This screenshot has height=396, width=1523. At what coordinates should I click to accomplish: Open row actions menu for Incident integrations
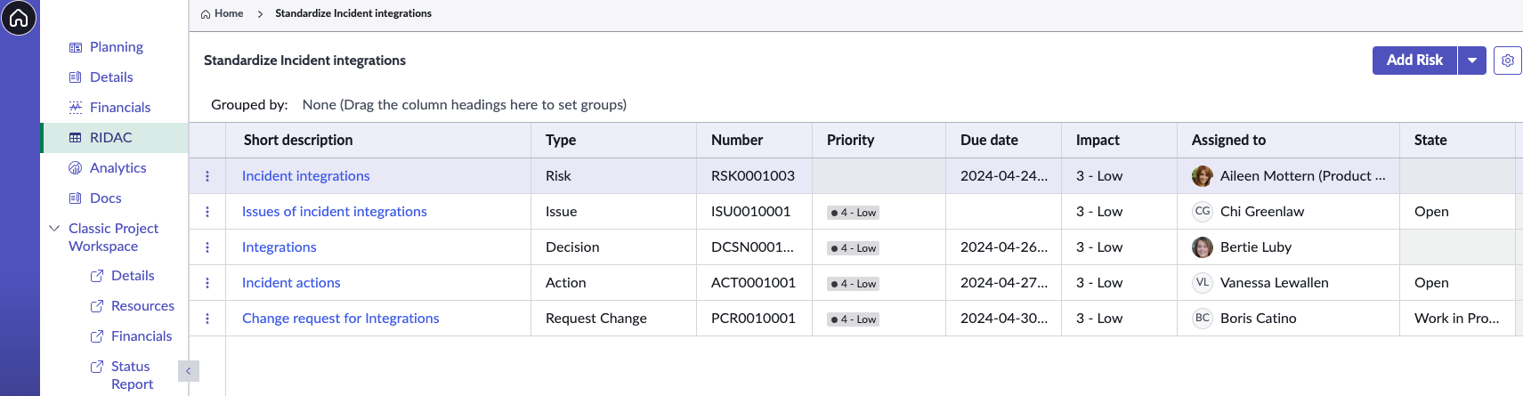coord(207,176)
